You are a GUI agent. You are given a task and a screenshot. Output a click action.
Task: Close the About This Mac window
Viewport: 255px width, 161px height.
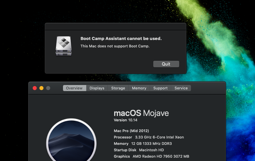click(35, 88)
